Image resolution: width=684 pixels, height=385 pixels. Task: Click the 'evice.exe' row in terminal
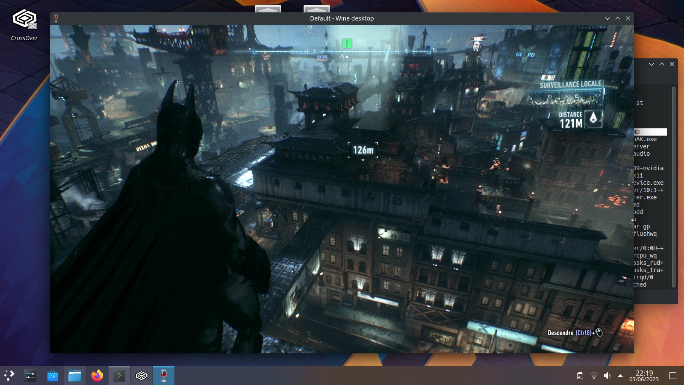(649, 183)
